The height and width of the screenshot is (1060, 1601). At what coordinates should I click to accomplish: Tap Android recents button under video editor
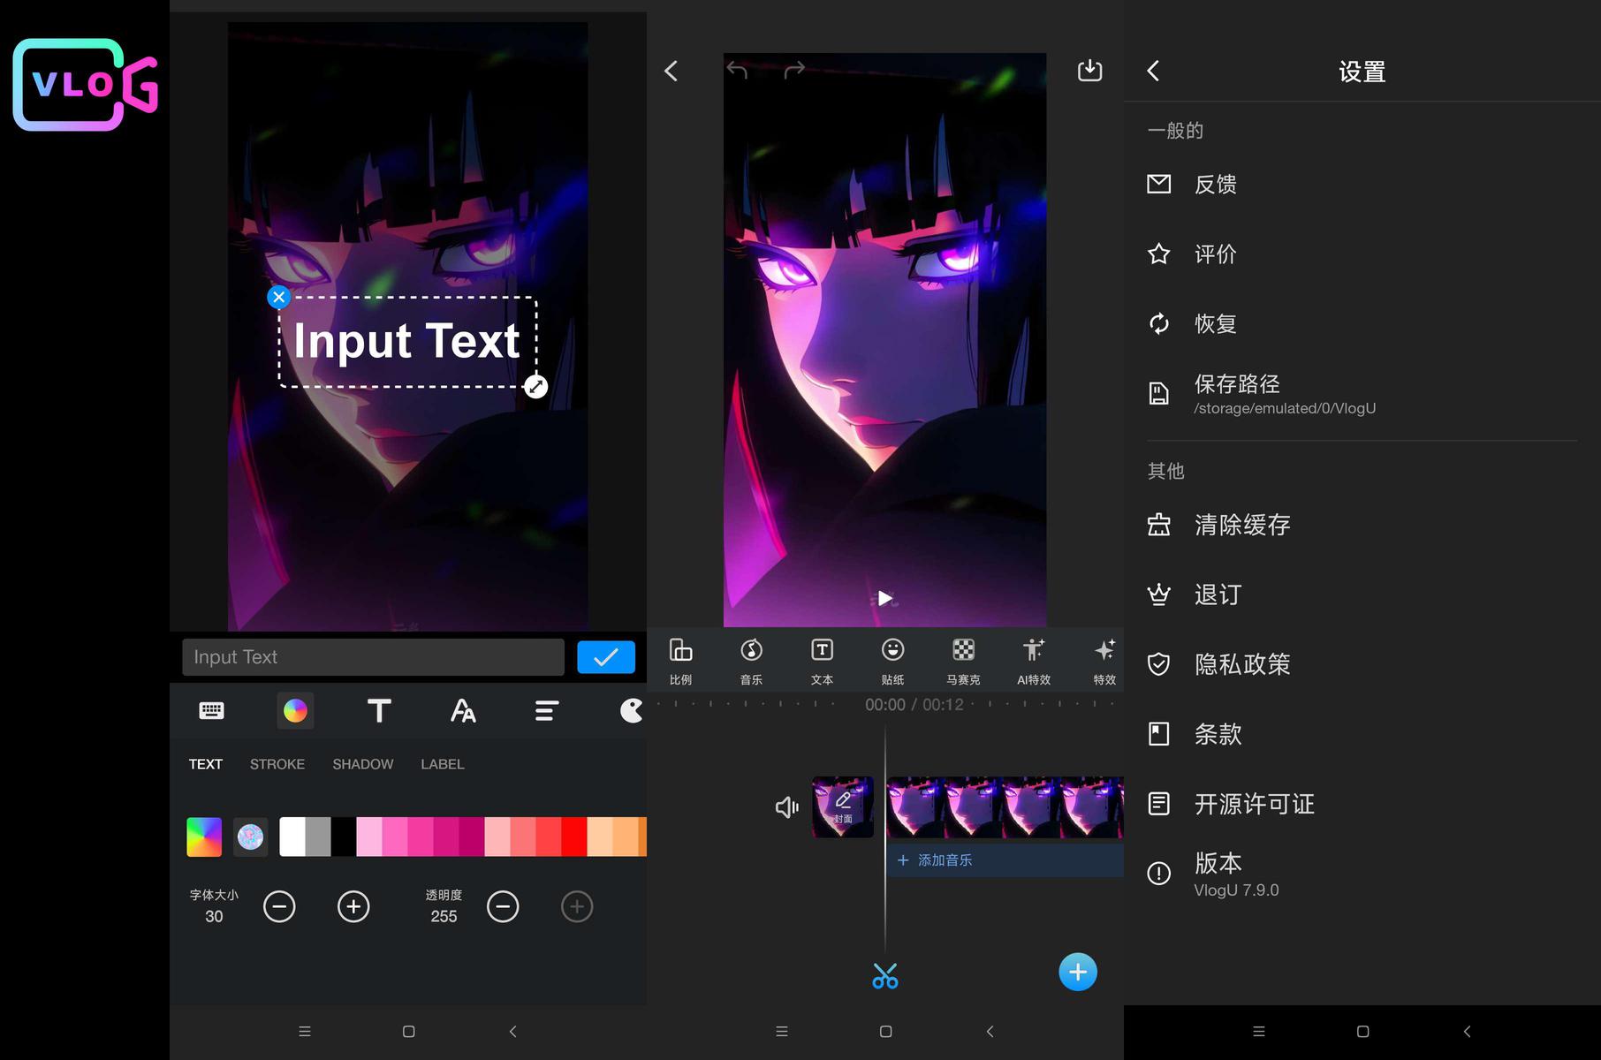point(781,1032)
